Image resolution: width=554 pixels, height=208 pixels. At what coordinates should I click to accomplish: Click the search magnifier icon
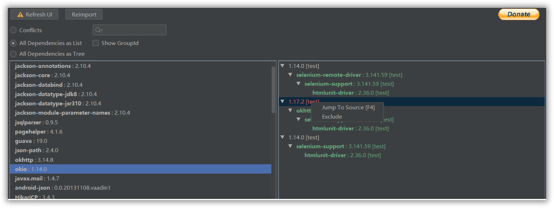click(x=98, y=30)
